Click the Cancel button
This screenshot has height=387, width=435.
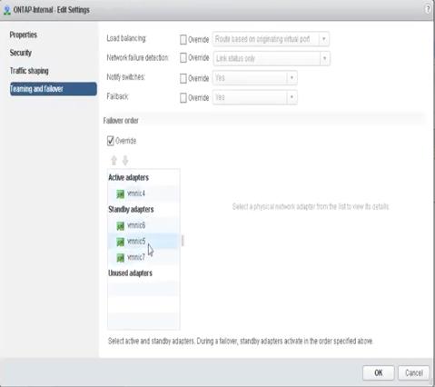pos(413,372)
